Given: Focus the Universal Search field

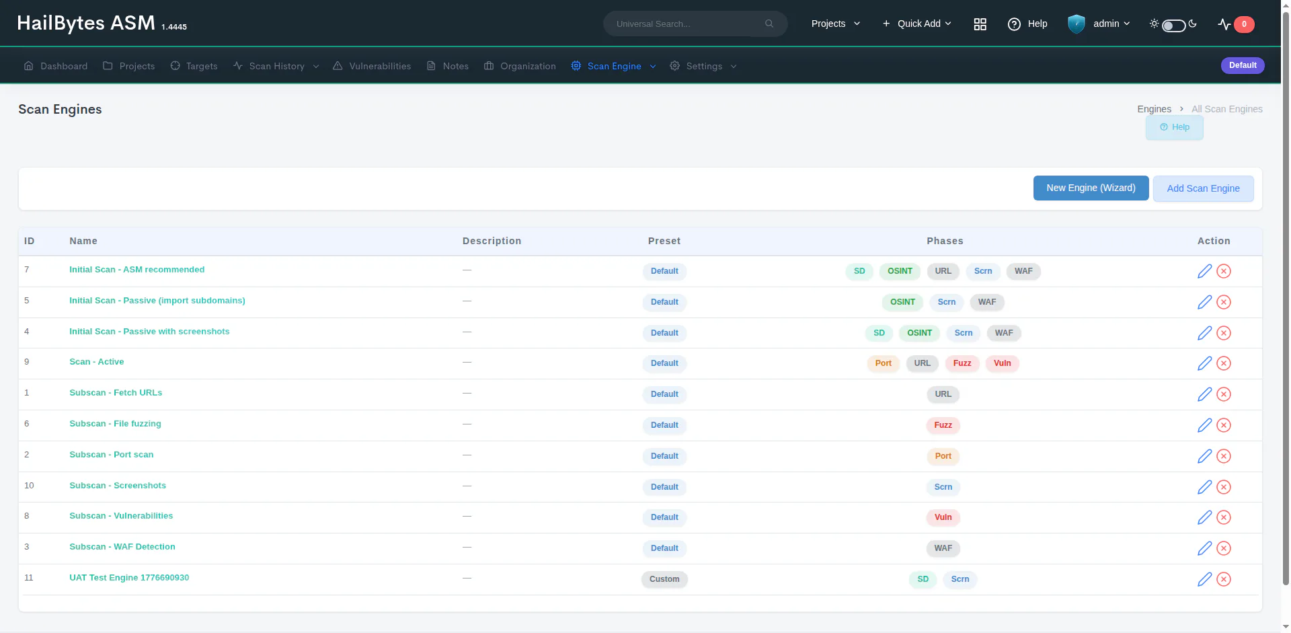Looking at the screenshot, I should pos(687,24).
